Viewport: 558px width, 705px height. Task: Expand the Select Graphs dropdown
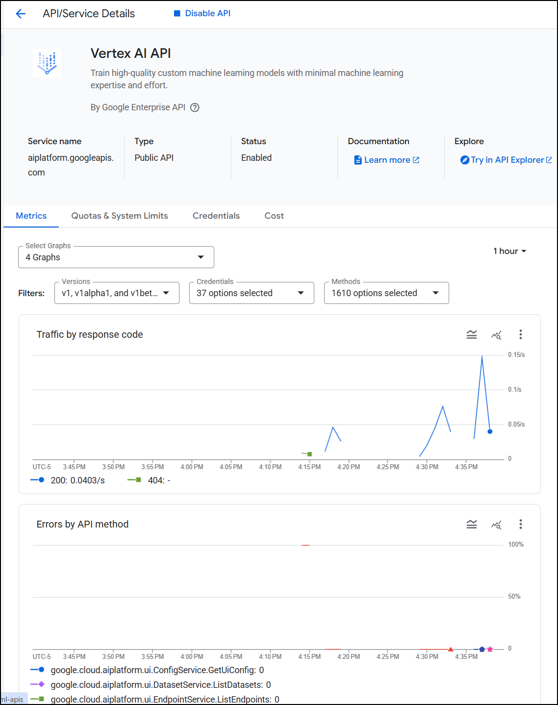point(116,257)
